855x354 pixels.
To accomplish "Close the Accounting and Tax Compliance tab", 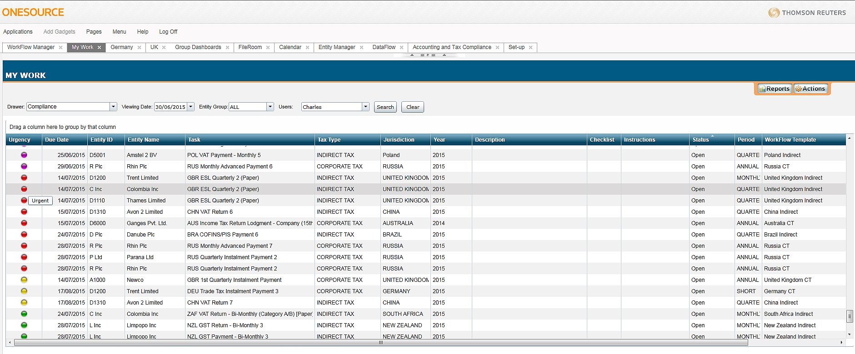I will (497, 48).
